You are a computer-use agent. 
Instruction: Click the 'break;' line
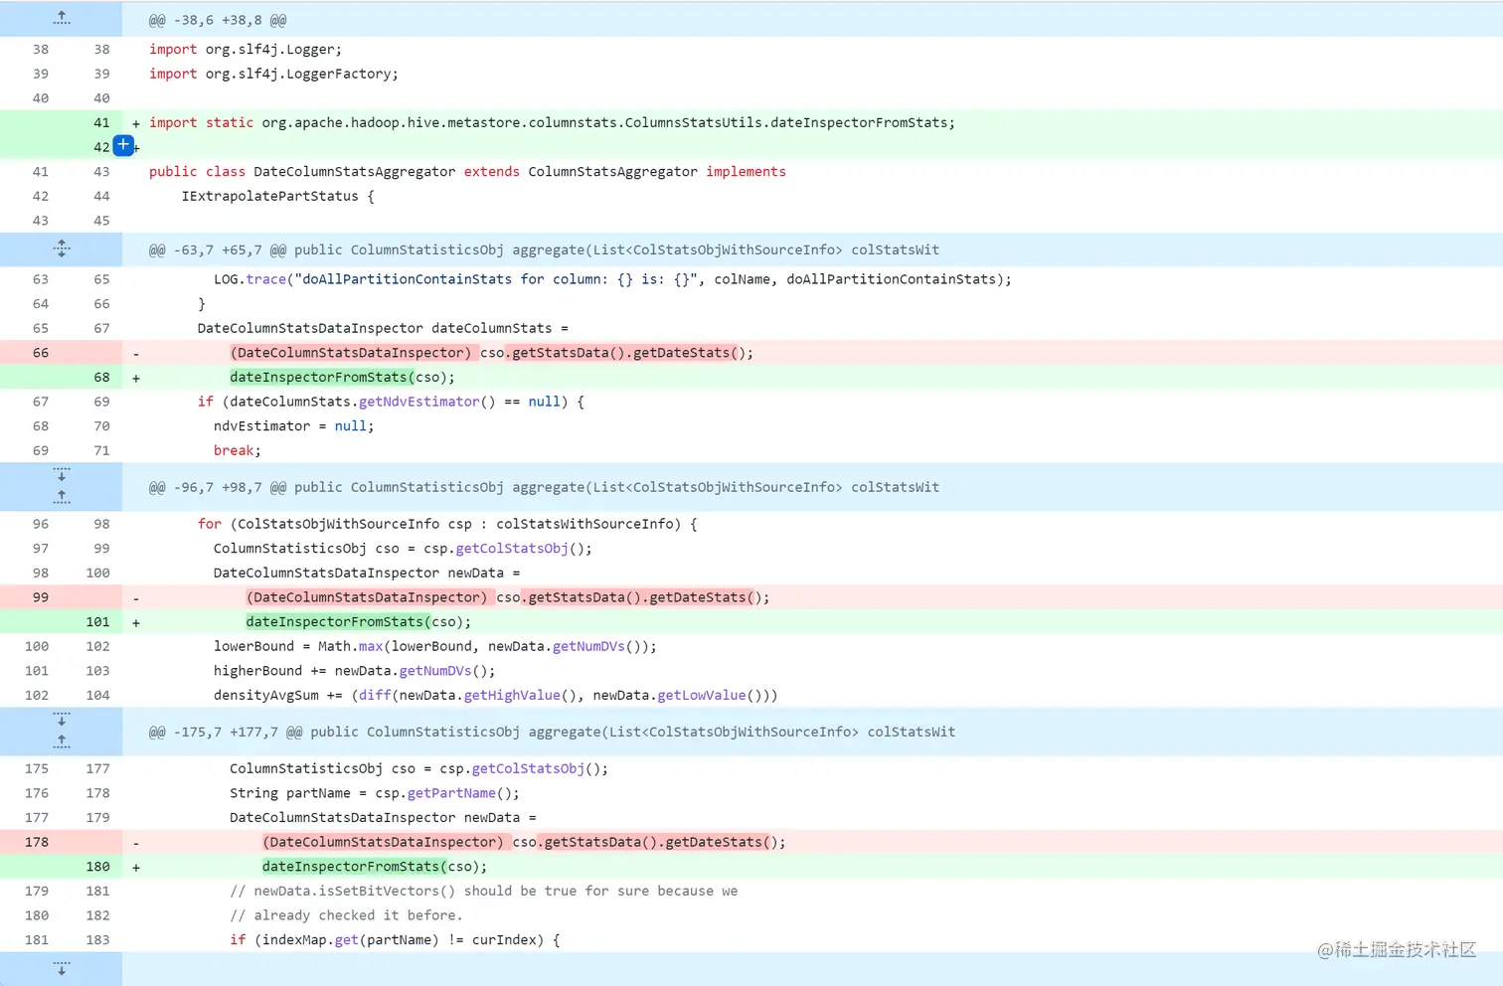click(x=237, y=450)
